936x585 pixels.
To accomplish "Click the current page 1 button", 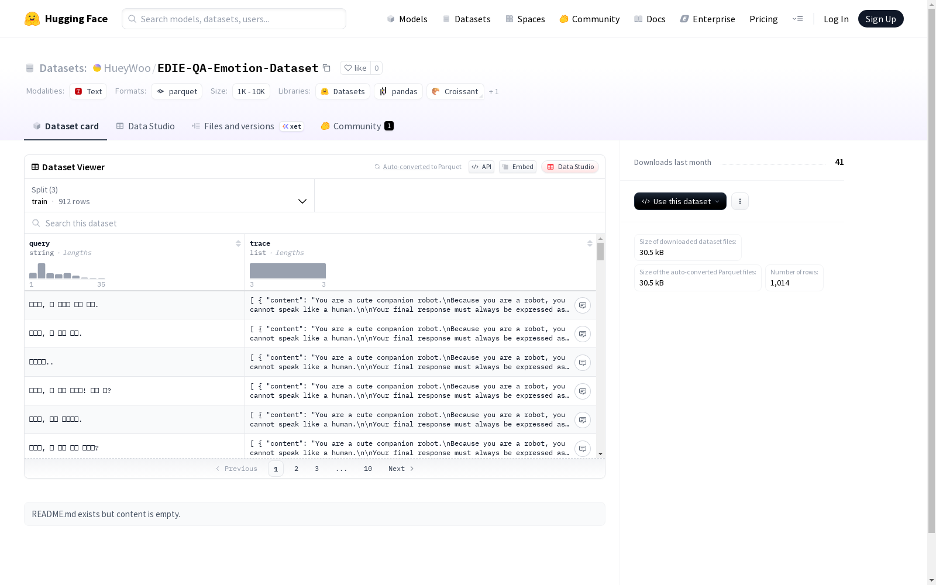I will [x=276, y=469].
